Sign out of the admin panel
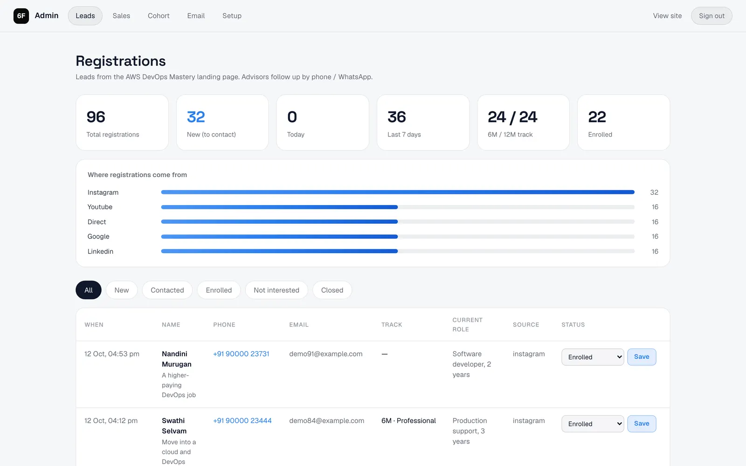Viewport: 746px width, 466px height. (711, 16)
